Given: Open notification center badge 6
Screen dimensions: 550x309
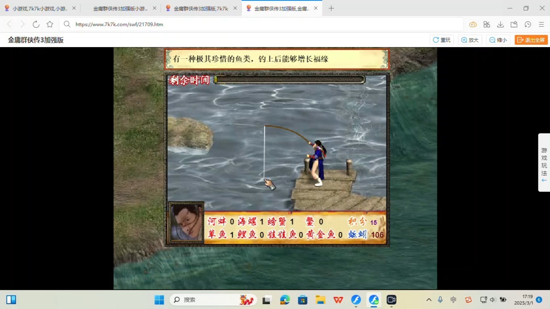Looking at the screenshot, I should tap(539, 300).
